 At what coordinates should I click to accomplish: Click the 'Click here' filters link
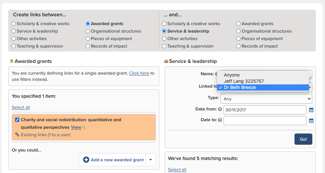pos(139,73)
